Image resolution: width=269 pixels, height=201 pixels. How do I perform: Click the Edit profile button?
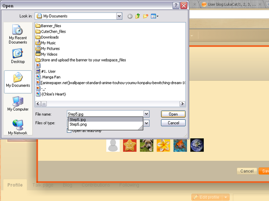coord(207,197)
